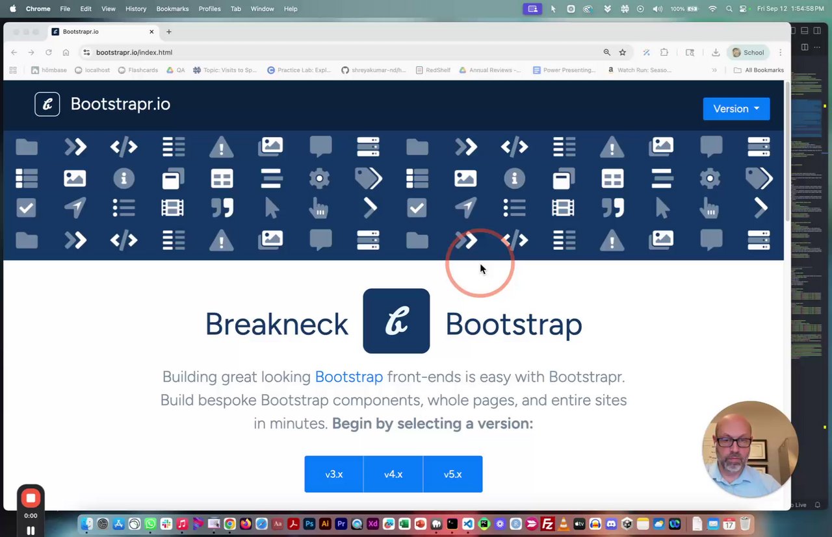Open VLC from the Dock
832x537 pixels.
[x=564, y=523]
